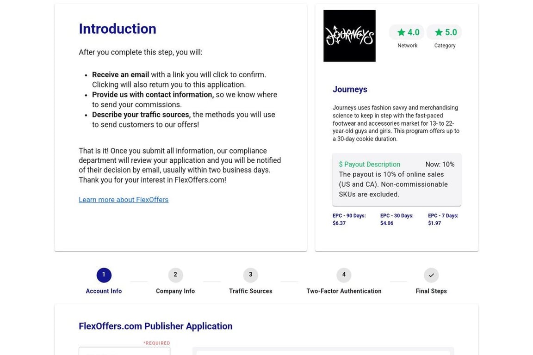This screenshot has width=533, height=355.
Task: Select step 4 circle in progress stepper
Action: click(344, 275)
